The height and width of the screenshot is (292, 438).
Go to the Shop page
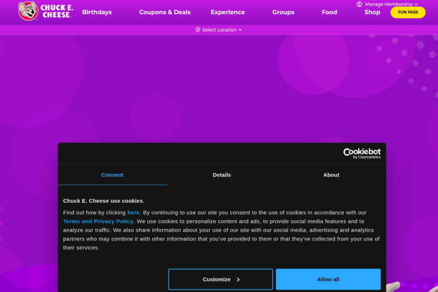372,12
